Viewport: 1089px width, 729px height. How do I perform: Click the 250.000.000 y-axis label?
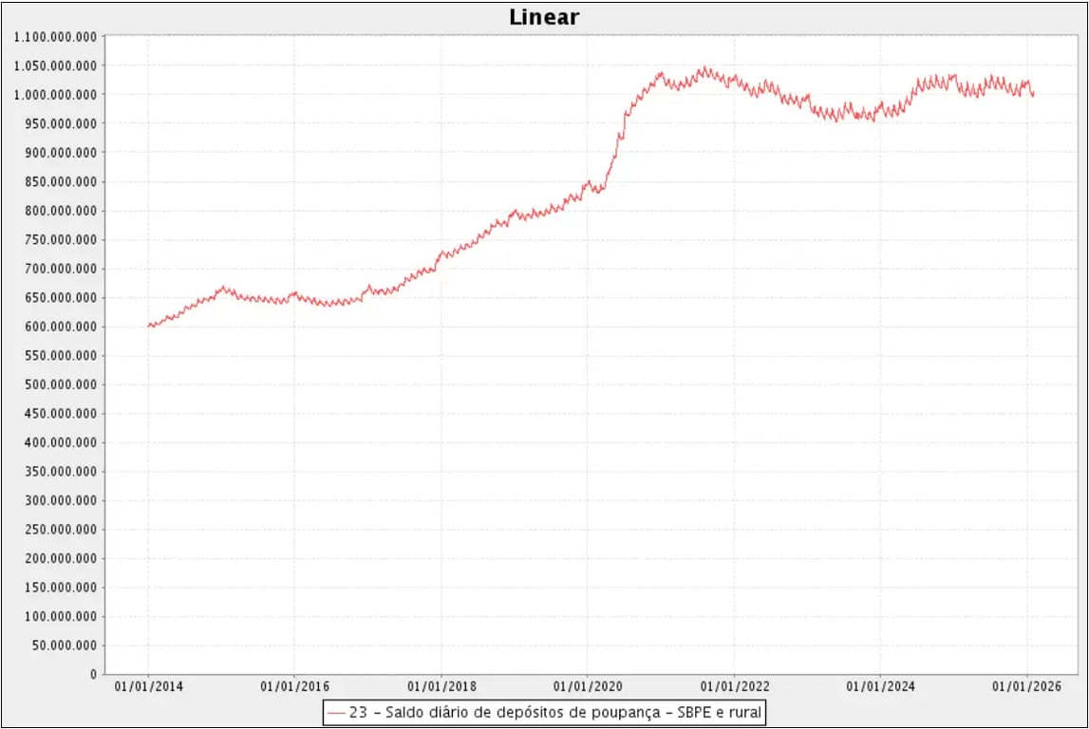(x=60, y=530)
